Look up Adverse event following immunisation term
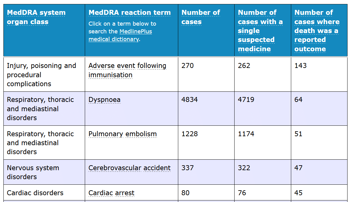 click(127, 70)
